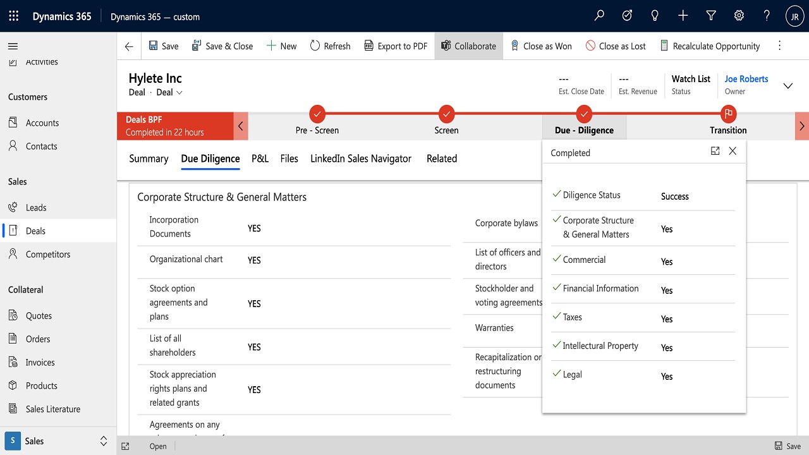Click Save & Close command

tap(222, 46)
